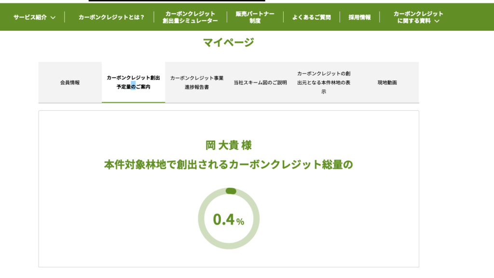494x278 pixels.
Task: Select the カーボンクレジットの創出元となる本件林地の表示 tab
Action: tap(324, 82)
